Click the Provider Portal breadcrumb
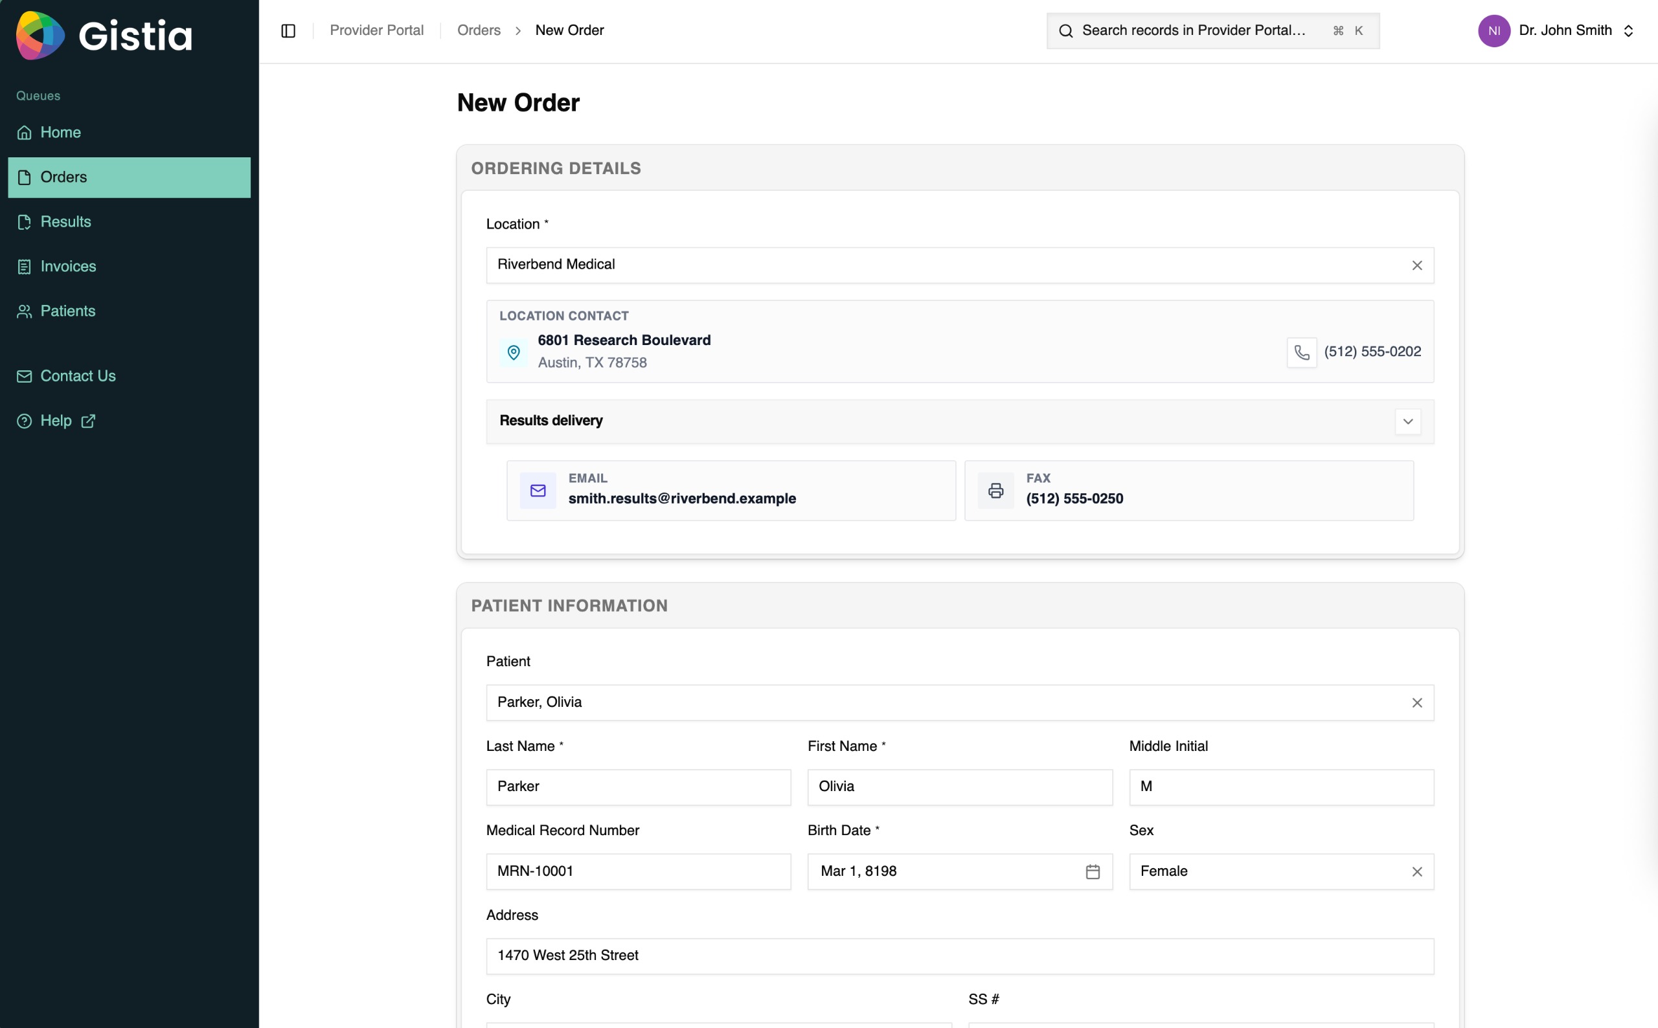Image resolution: width=1658 pixels, height=1028 pixels. 376,30
